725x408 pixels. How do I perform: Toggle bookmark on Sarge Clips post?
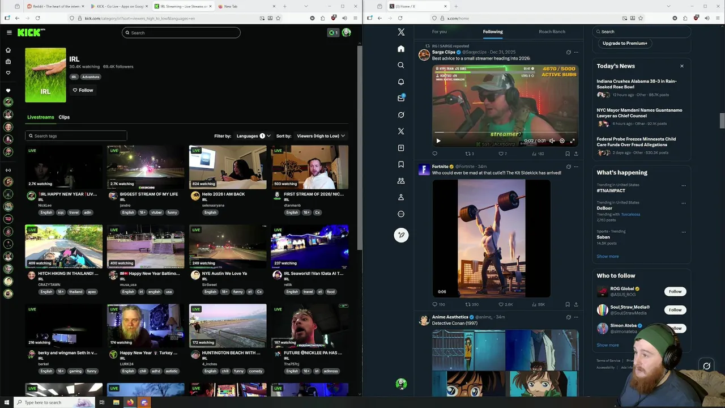[x=568, y=154]
